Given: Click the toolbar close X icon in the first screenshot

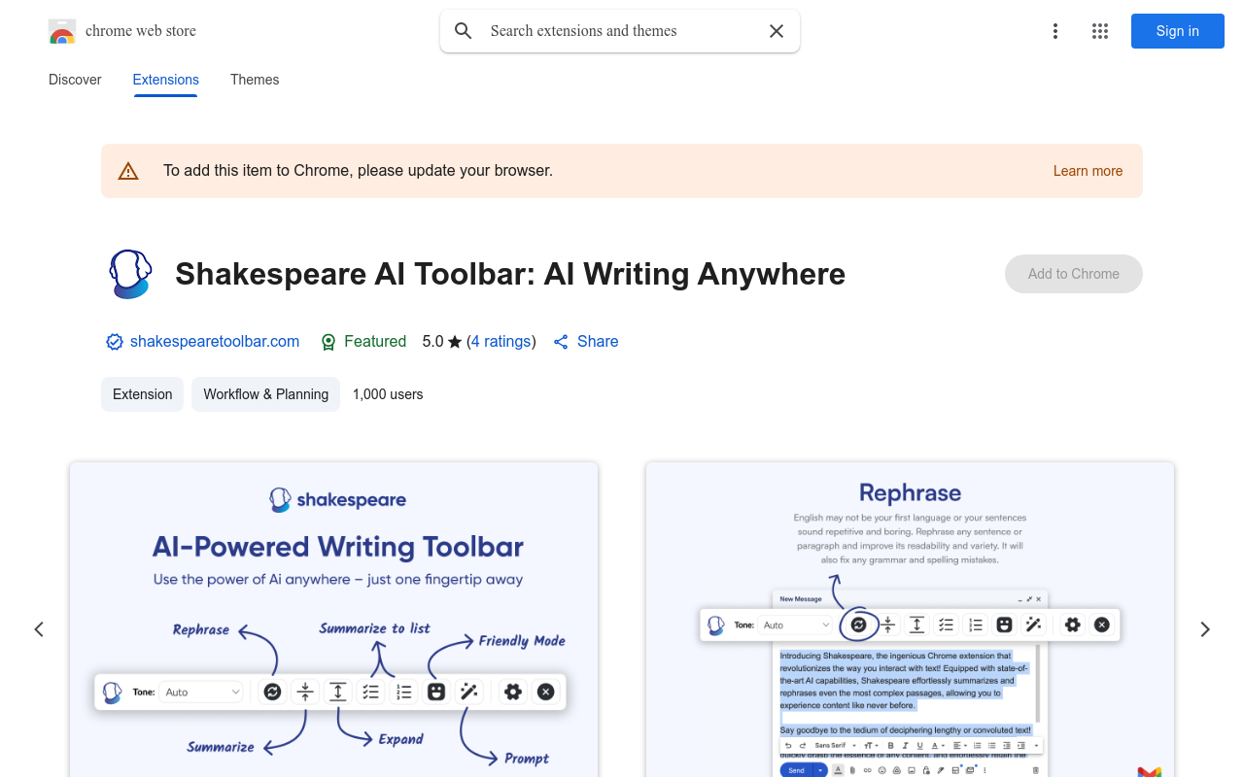Looking at the screenshot, I should coord(546,693).
